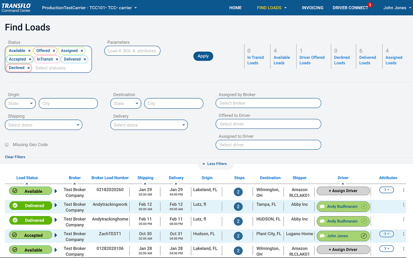Expand the Andytrackingwork row using its triangle arrow

pos(56,206)
